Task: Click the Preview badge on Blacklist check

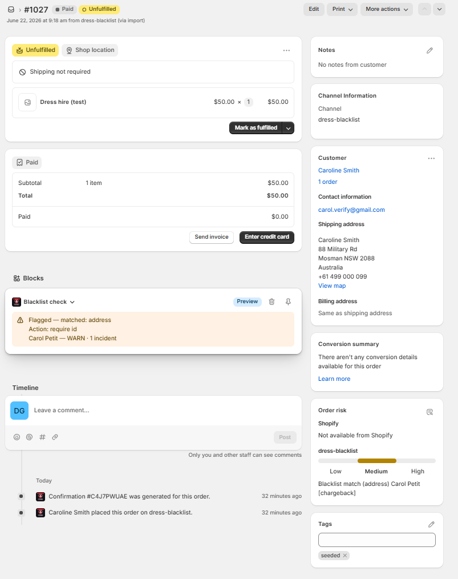Action: coord(248,301)
